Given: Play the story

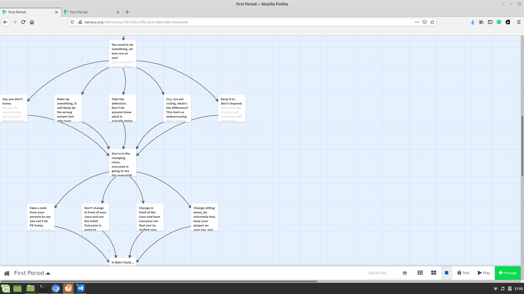Looking at the screenshot, I should click(x=484, y=273).
